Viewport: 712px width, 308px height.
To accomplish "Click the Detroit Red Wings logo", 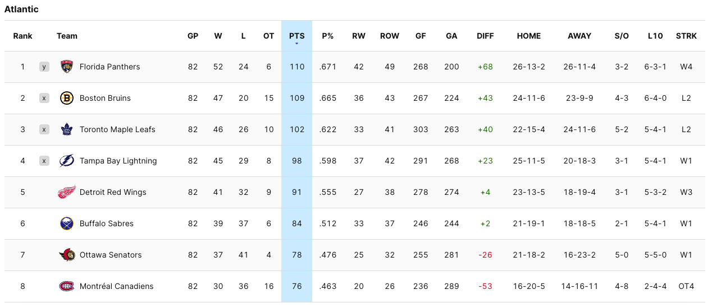I will pos(67,192).
